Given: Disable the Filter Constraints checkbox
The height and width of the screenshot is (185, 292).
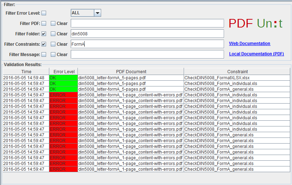Looking at the screenshot, I should point(44,44).
